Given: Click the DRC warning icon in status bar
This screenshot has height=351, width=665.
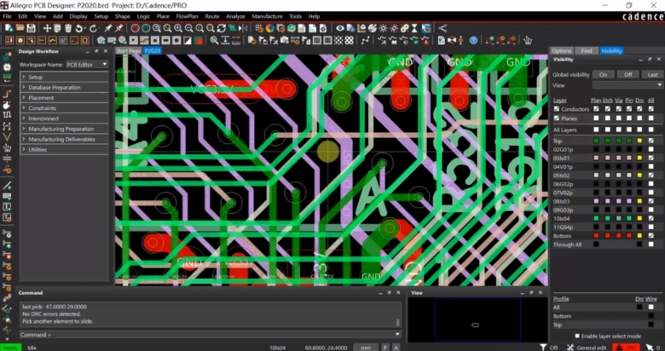Looking at the screenshot, I should [x=626, y=348].
